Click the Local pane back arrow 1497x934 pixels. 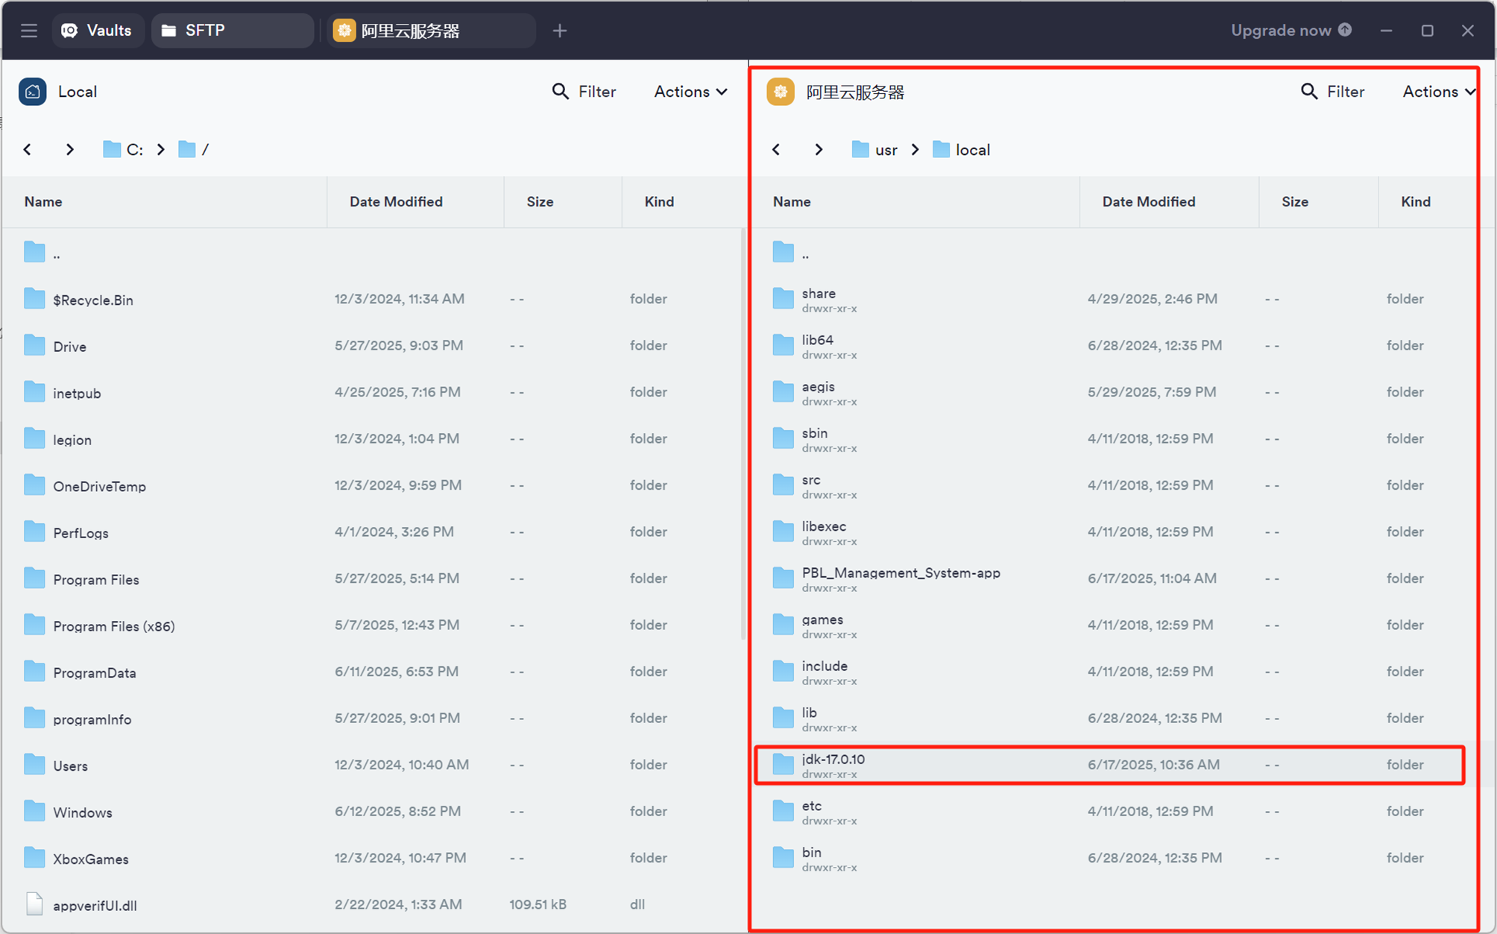[x=28, y=149]
